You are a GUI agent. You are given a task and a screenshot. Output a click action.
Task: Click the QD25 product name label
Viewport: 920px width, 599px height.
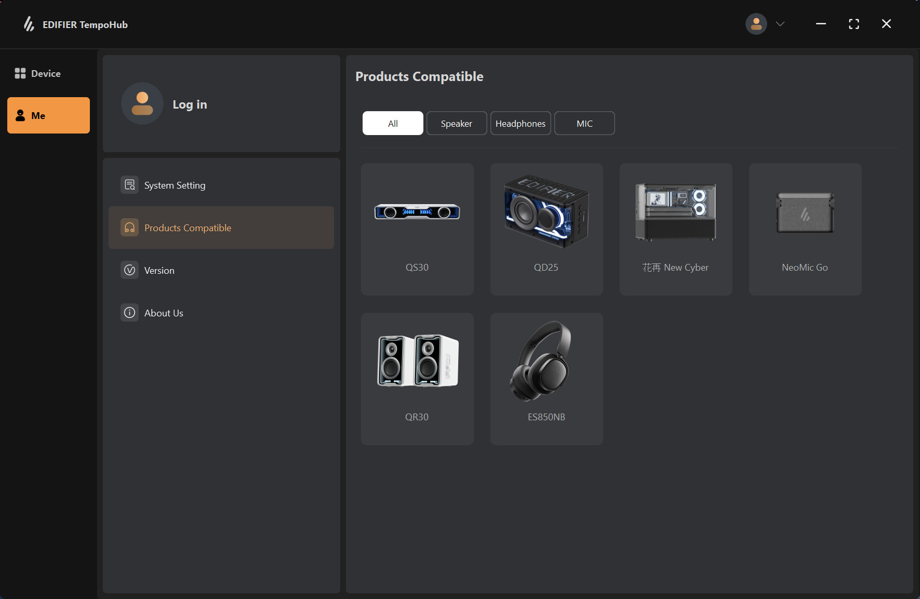(x=546, y=268)
